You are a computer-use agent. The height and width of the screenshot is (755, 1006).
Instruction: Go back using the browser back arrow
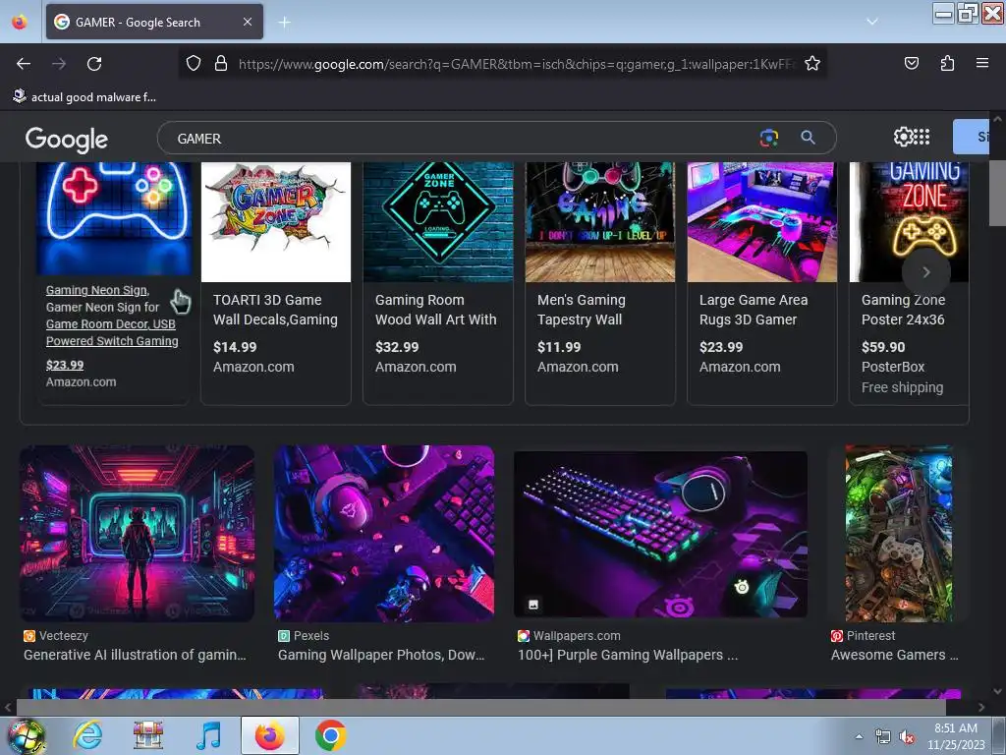click(x=24, y=64)
